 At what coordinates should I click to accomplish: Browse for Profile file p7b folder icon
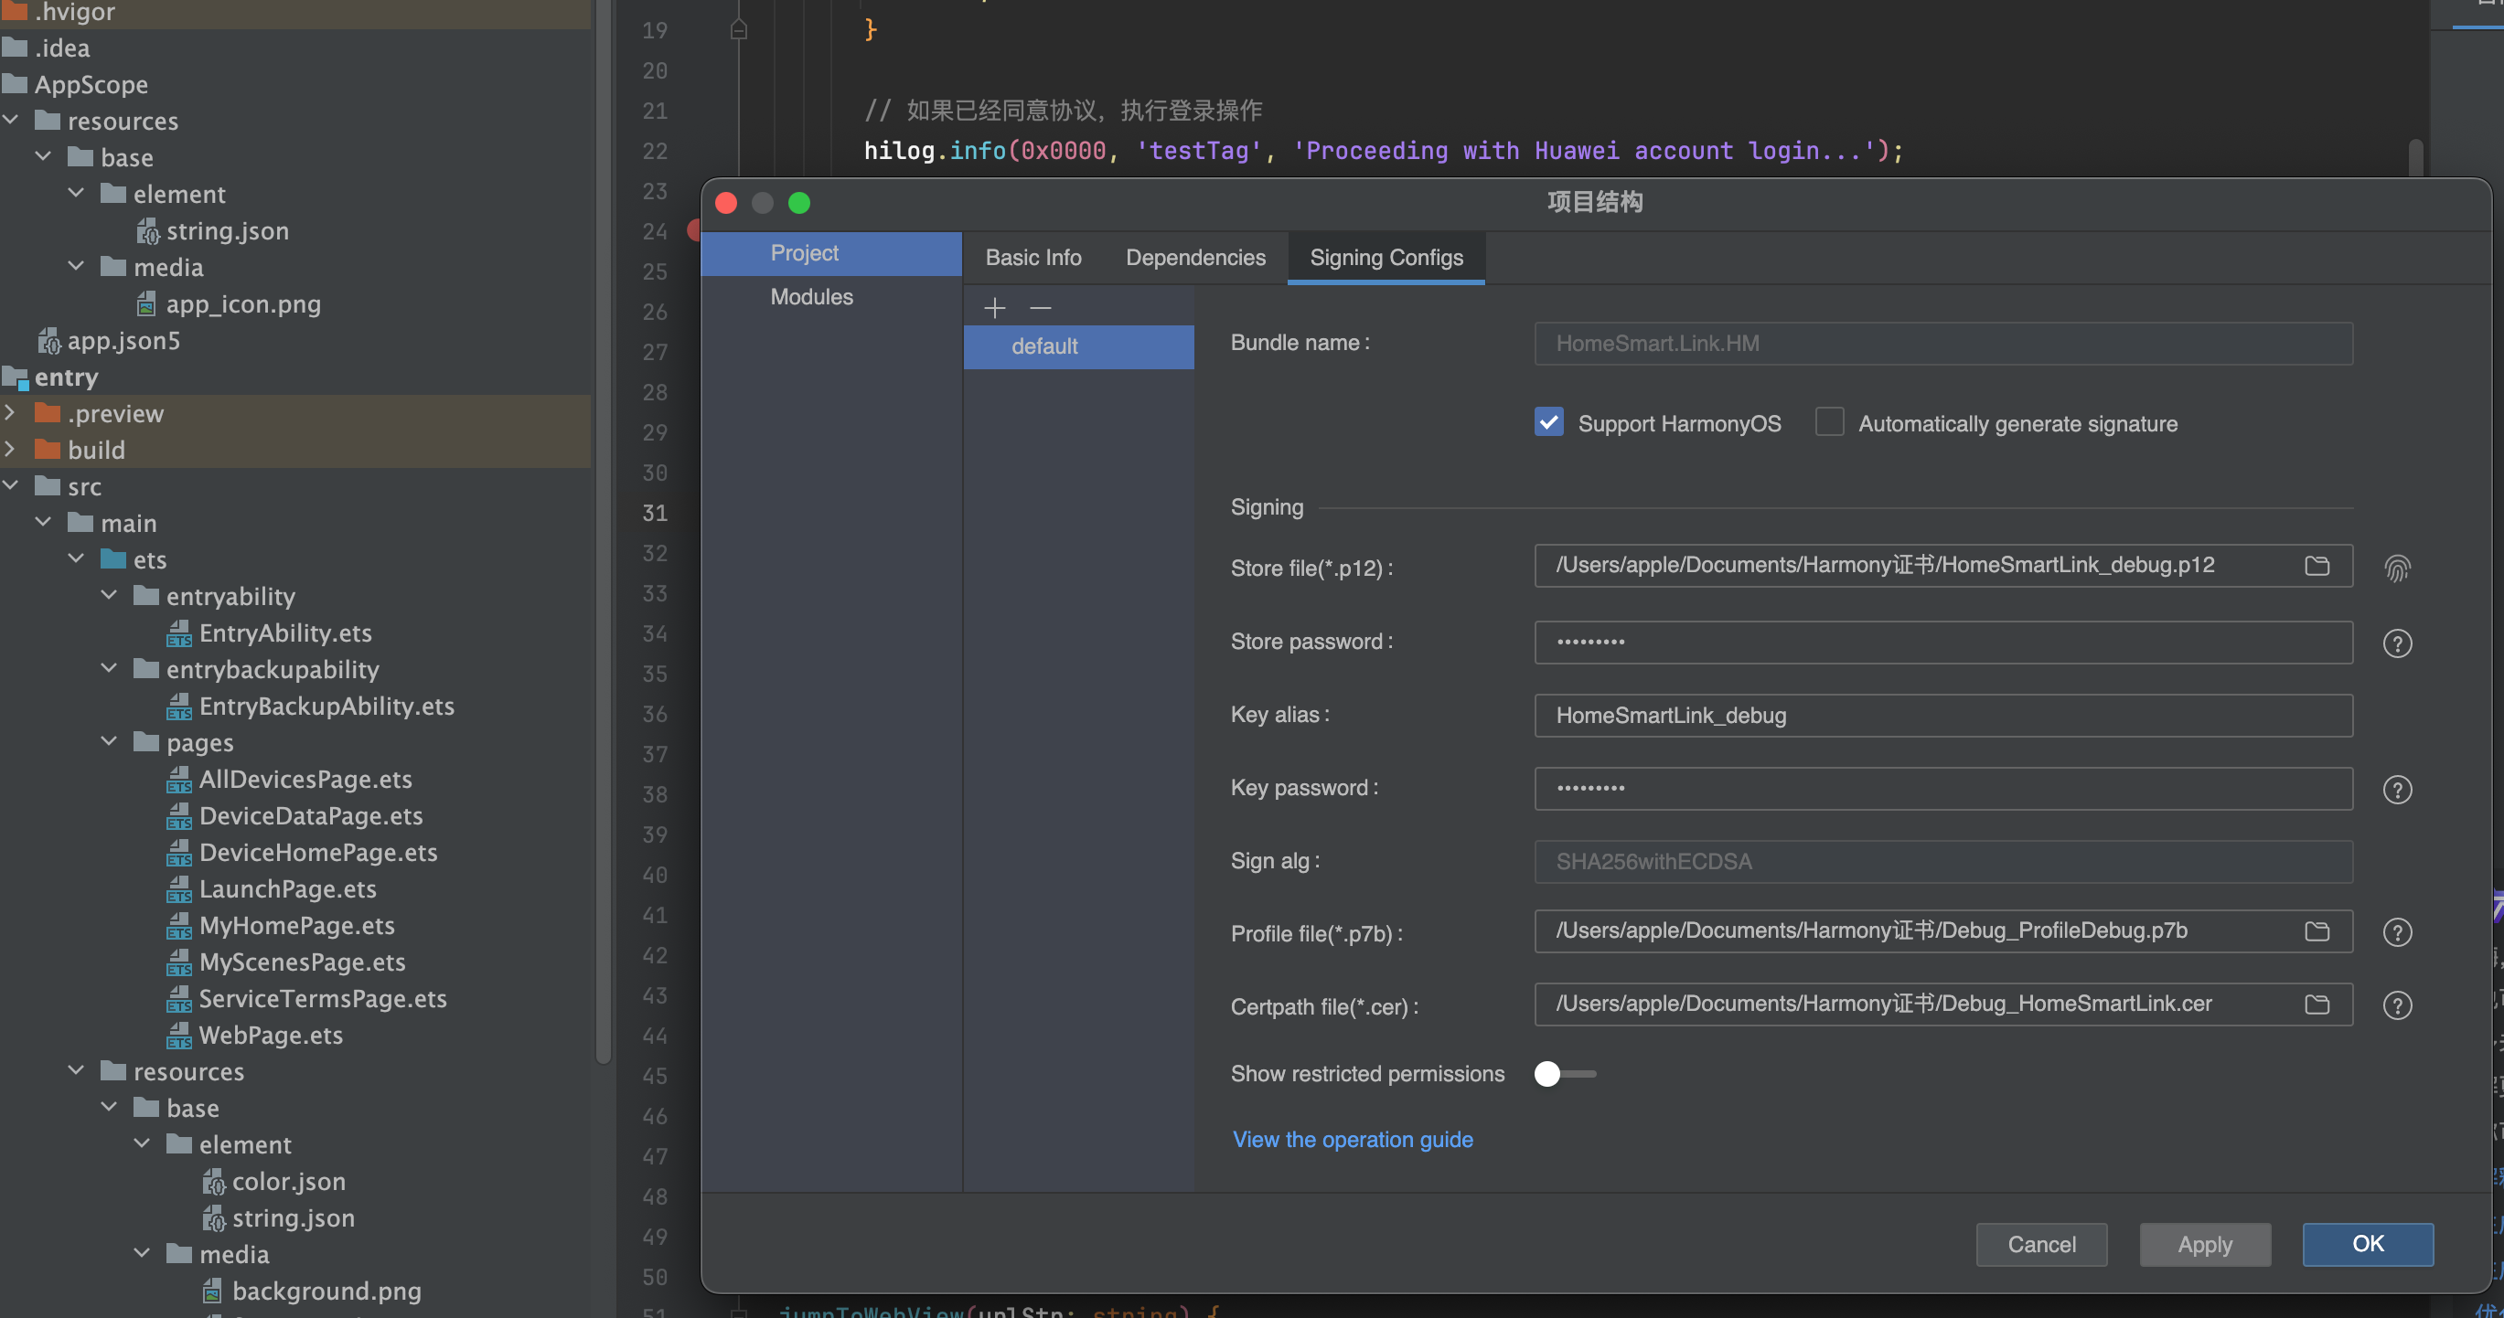click(2317, 930)
